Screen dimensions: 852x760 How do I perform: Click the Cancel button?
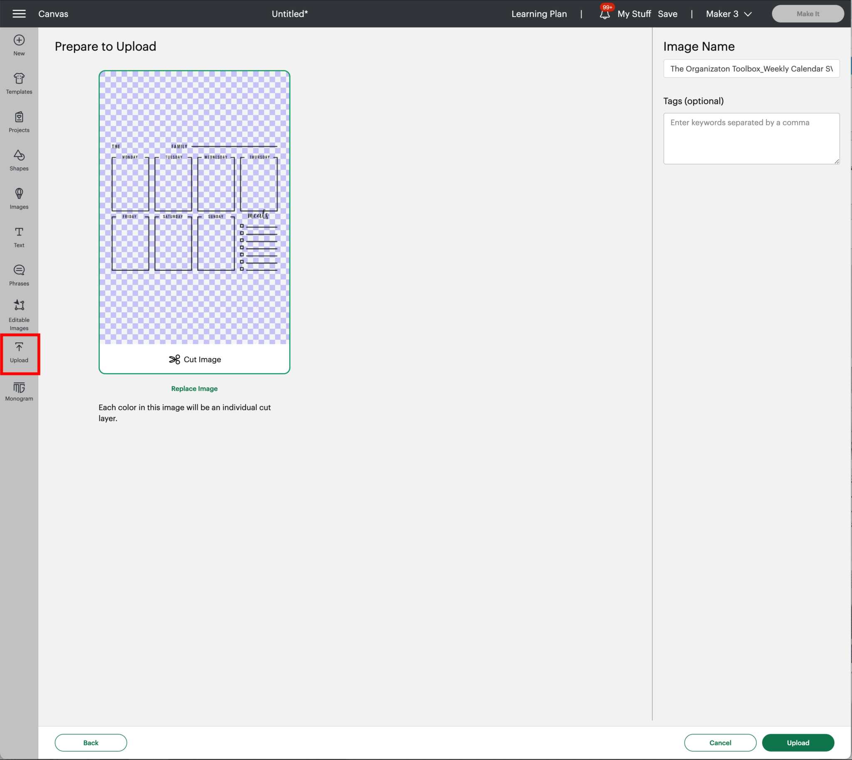720,743
